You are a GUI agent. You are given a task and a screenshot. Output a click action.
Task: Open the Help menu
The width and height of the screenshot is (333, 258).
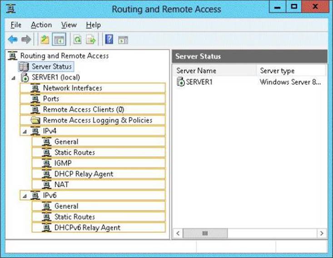[94, 25]
